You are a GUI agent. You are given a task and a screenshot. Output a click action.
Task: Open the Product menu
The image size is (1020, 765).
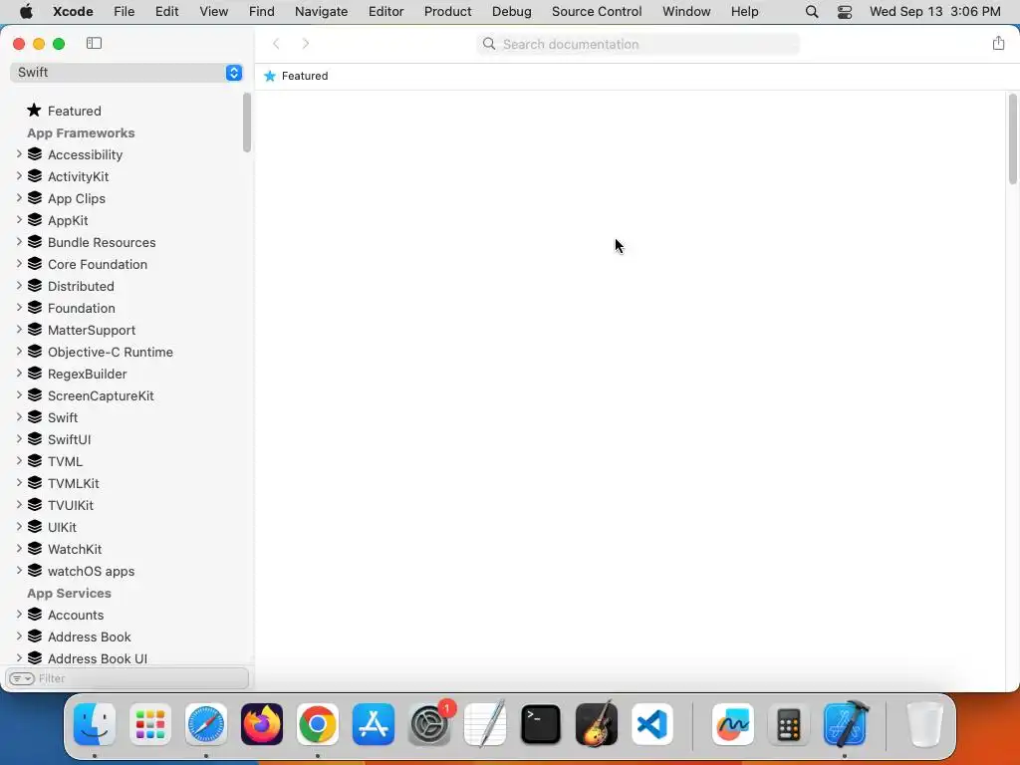coord(447,12)
